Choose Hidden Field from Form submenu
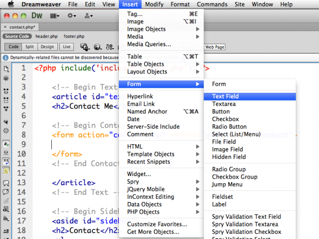The width and height of the screenshot is (319, 239). pyautogui.click(x=249, y=157)
